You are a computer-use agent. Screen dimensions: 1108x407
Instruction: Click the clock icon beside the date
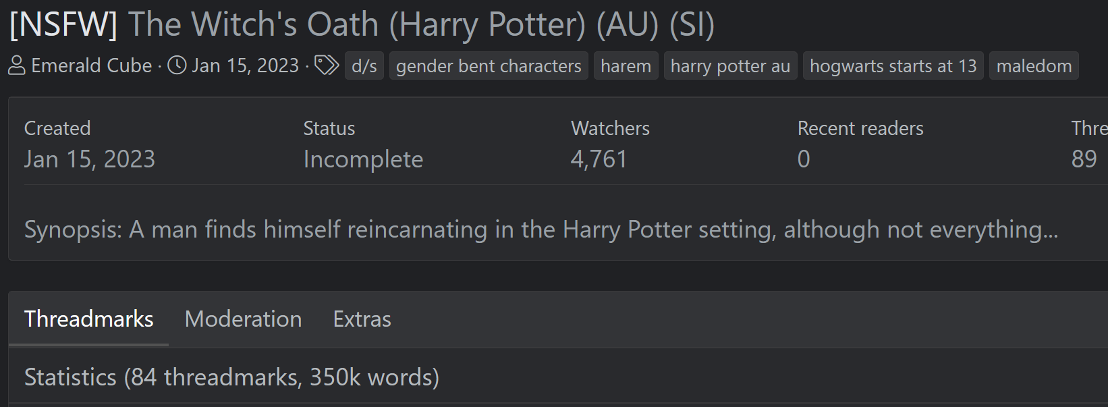177,65
